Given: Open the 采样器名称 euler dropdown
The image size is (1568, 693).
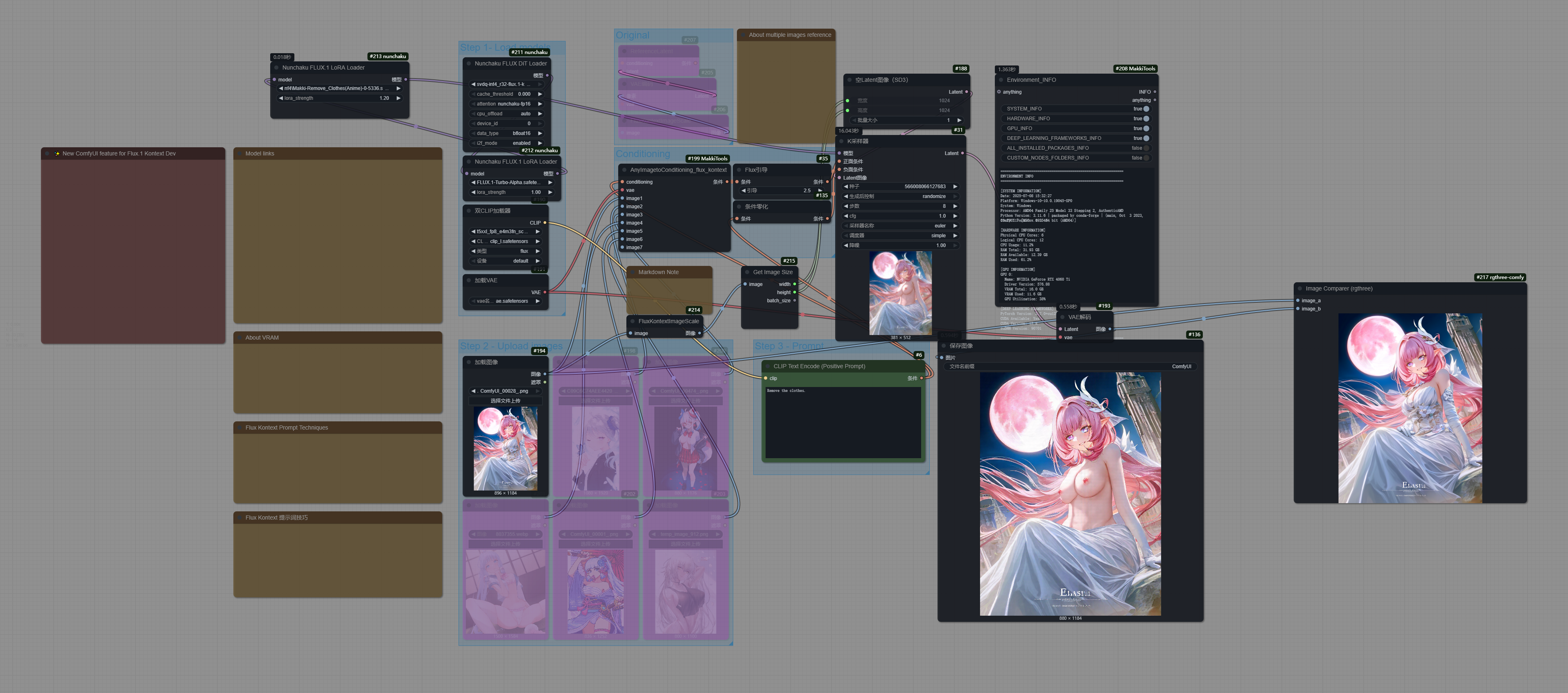Looking at the screenshot, I should (900, 226).
